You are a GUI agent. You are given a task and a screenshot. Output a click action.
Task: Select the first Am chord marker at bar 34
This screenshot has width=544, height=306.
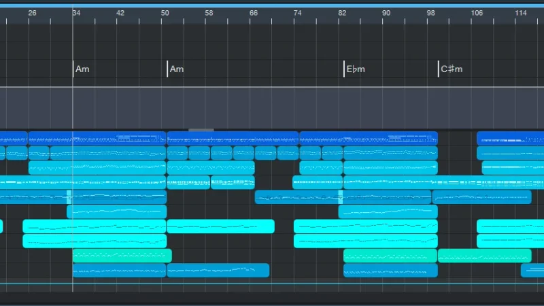click(x=81, y=69)
